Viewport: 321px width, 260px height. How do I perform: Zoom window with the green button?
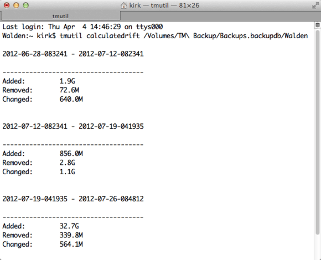pos(25,6)
